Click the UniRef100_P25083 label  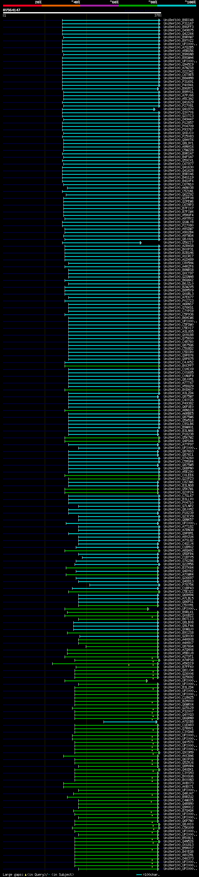click(178, 137)
